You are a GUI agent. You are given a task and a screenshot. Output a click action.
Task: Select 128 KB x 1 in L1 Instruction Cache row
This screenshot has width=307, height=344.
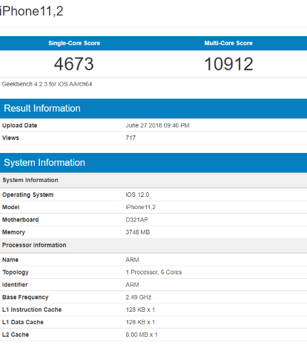coord(140,310)
